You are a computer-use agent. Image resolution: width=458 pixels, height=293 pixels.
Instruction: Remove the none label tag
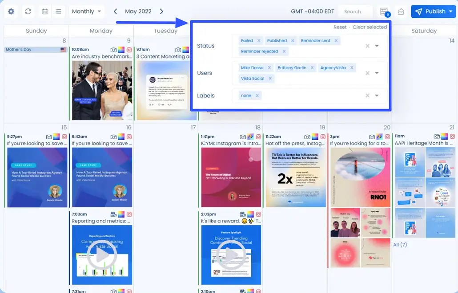click(x=257, y=96)
